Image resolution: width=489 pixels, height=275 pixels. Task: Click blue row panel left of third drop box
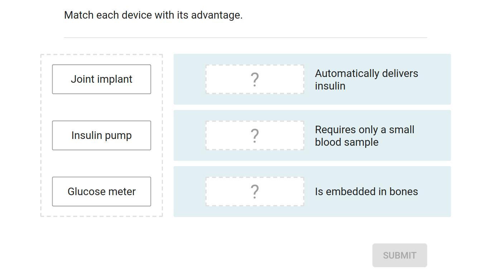189,192
